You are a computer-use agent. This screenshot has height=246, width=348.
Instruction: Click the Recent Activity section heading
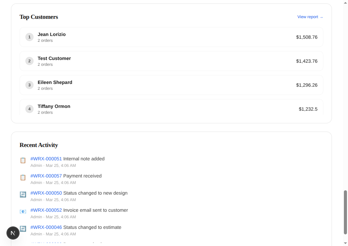(39, 145)
